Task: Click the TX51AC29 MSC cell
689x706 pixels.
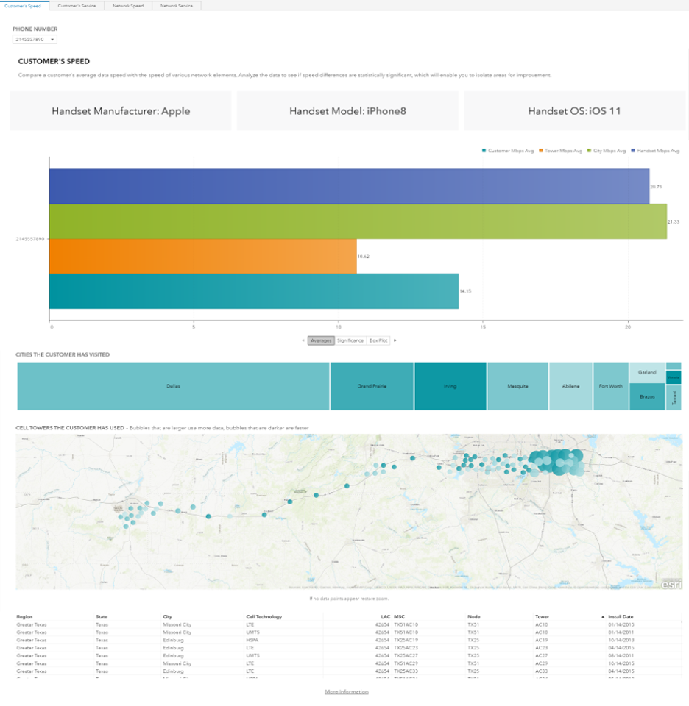Action: [406, 663]
